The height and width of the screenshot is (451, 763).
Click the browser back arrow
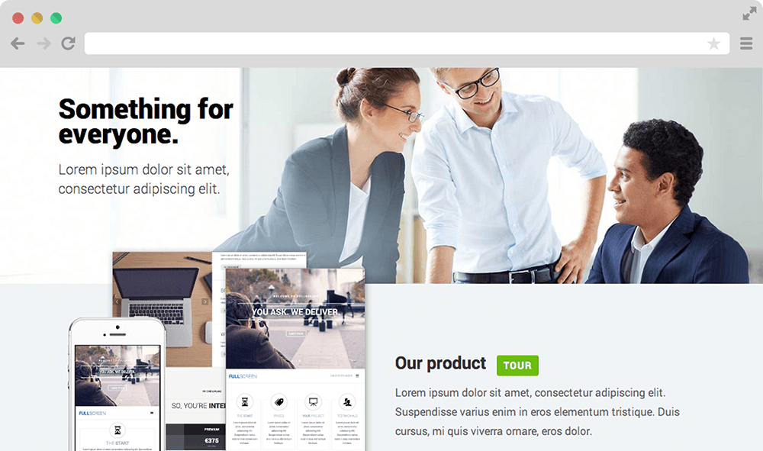click(18, 43)
